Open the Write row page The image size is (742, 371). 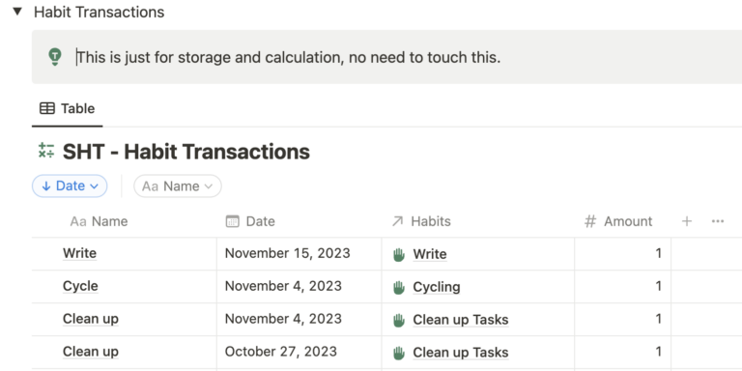click(x=79, y=254)
